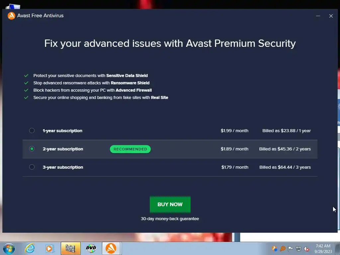The width and height of the screenshot is (340, 255).
Task: Click the muted volume tray icon
Action: click(306, 249)
